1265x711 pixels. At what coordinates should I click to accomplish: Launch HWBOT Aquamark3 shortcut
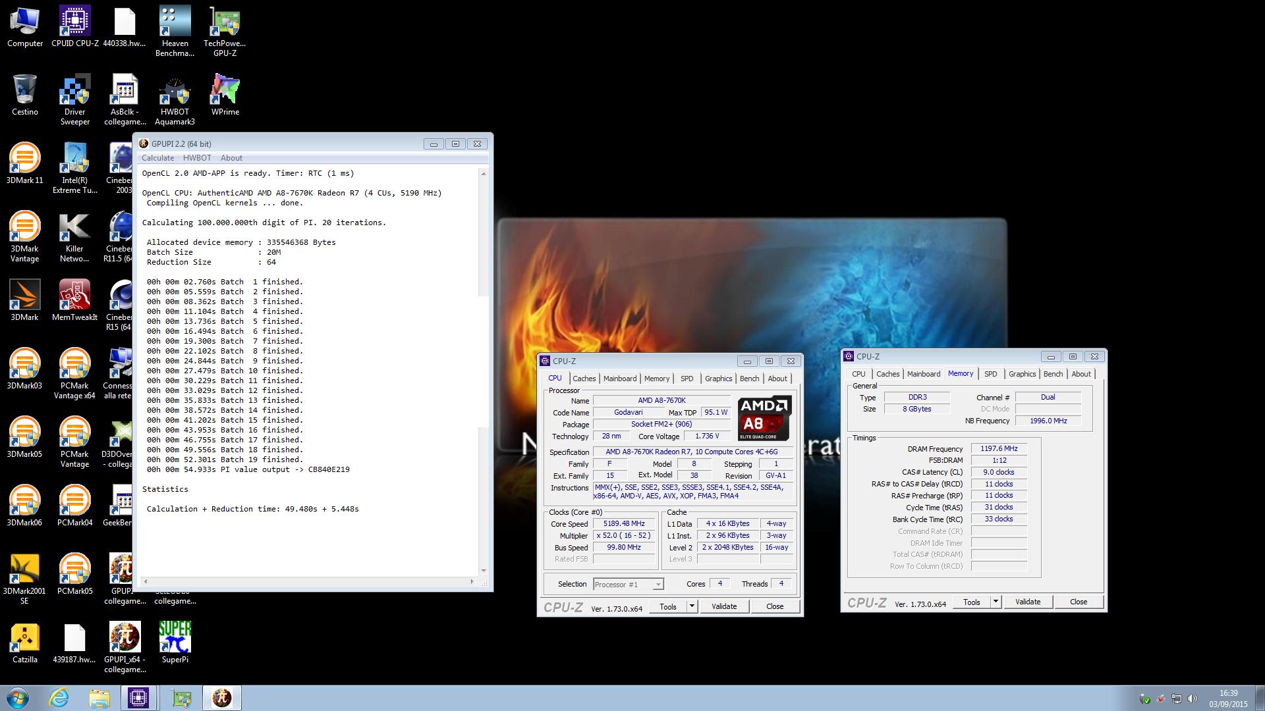tap(175, 100)
